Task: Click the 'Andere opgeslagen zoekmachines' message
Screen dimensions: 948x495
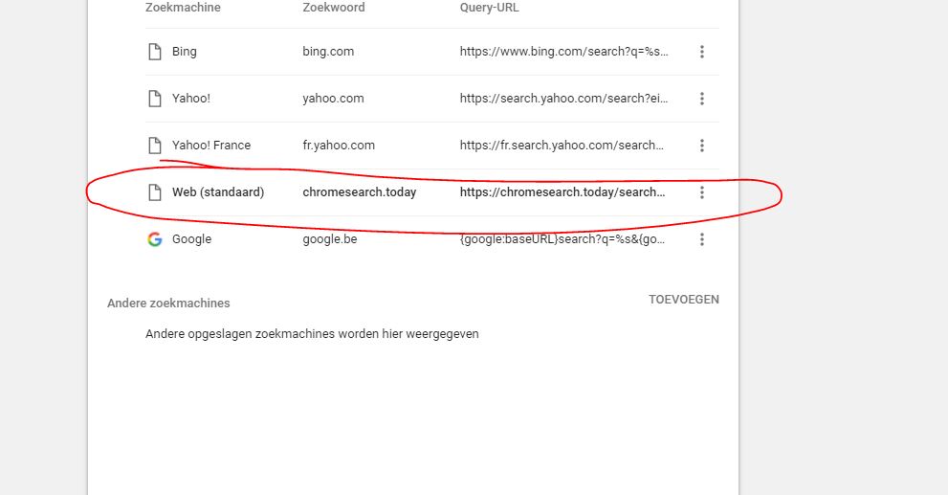Action: coord(312,334)
